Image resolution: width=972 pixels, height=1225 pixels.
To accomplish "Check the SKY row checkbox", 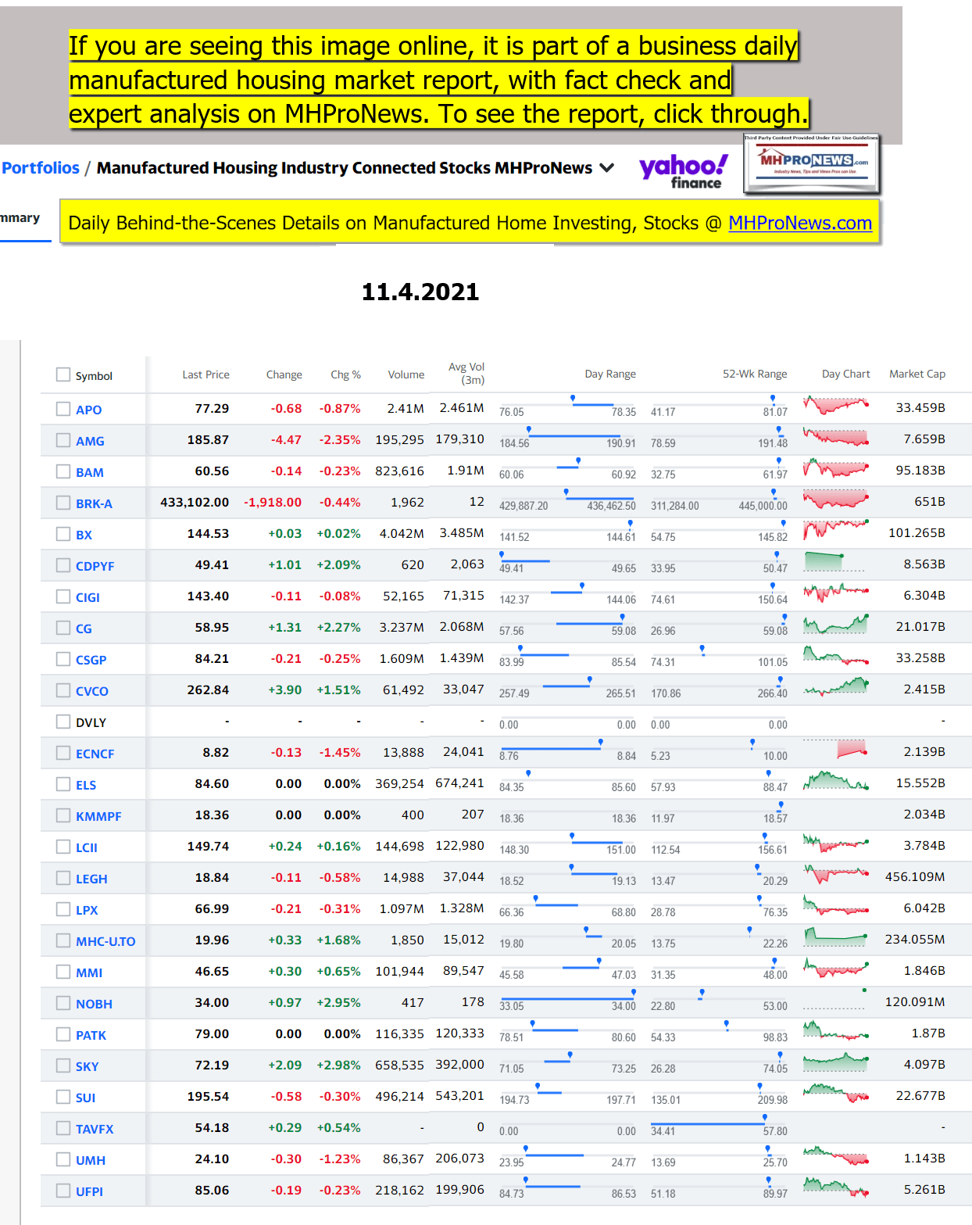I will (x=63, y=1065).
